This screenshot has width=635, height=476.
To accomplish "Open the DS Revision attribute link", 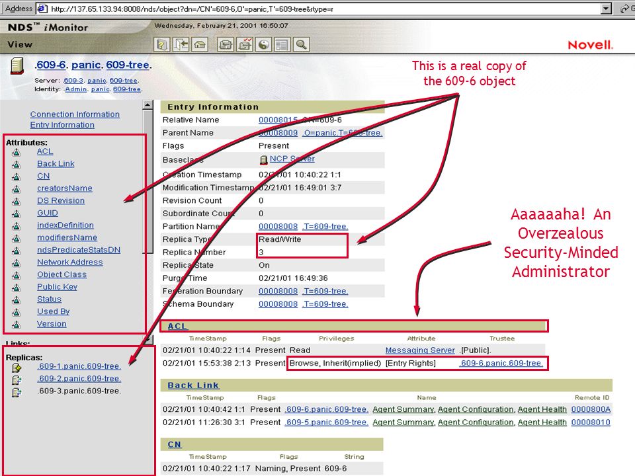I will pyautogui.click(x=61, y=200).
